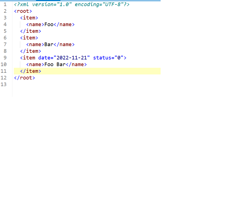229x200 pixels.
Task: Click the text Foo Bar on line 10
Action: [55, 64]
